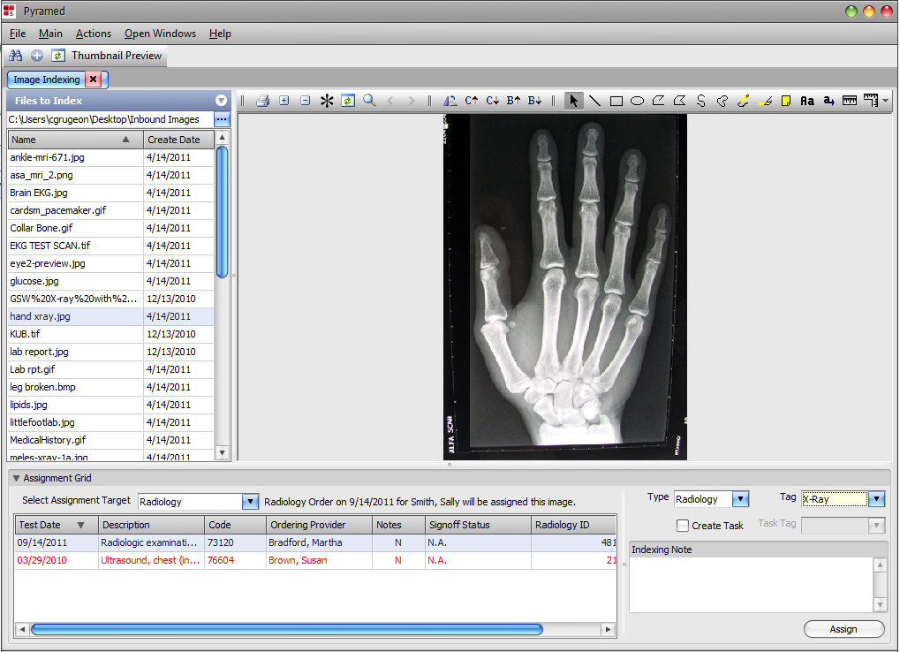Click the refresh image icon in toolbar
The height and width of the screenshot is (652, 900).
348,101
